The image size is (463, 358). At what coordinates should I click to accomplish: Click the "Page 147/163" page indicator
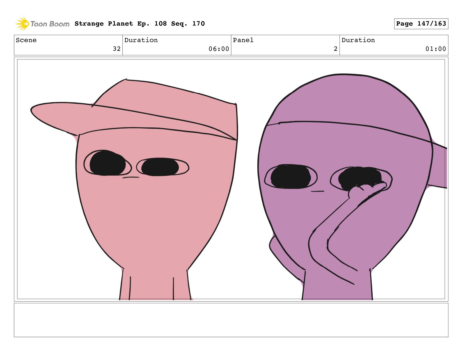coord(421,24)
